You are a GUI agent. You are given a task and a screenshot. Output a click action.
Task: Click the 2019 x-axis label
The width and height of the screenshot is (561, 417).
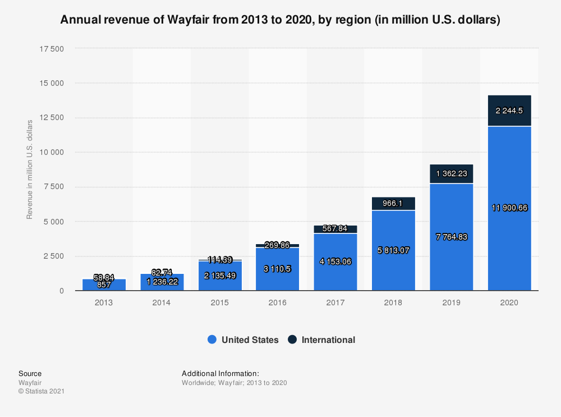coord(452,303)
